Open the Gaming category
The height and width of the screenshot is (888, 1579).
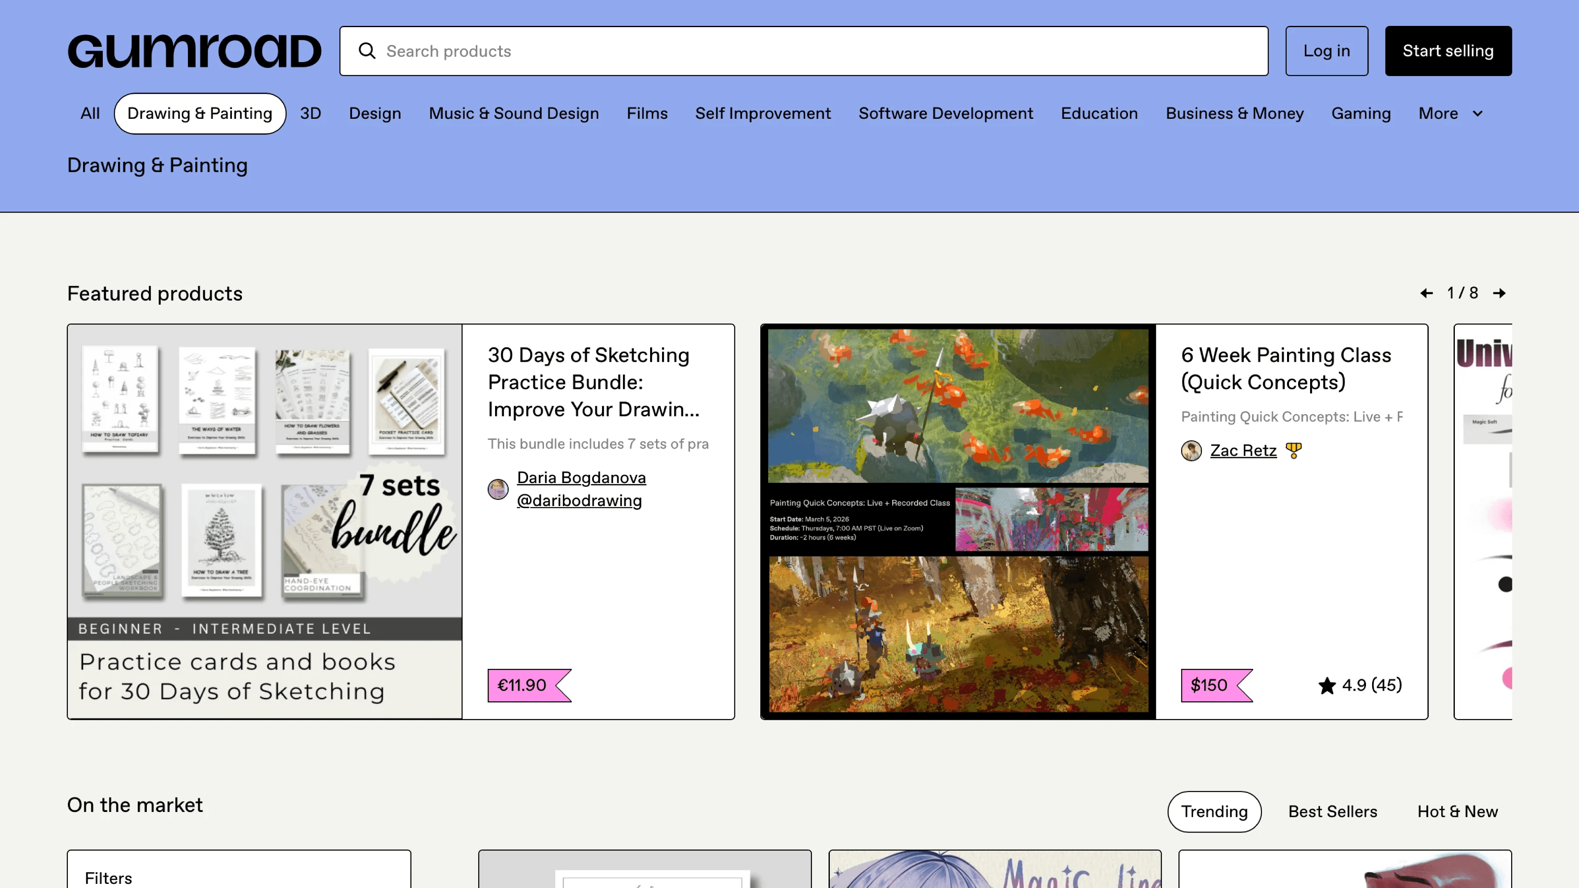tap(1361, 113)
